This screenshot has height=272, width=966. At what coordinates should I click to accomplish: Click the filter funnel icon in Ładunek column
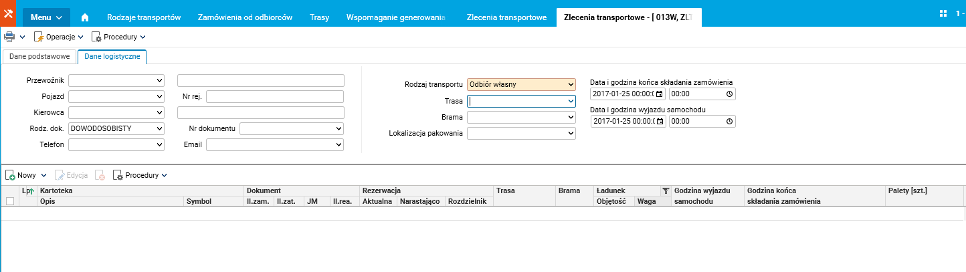click(x=665, y=191)
